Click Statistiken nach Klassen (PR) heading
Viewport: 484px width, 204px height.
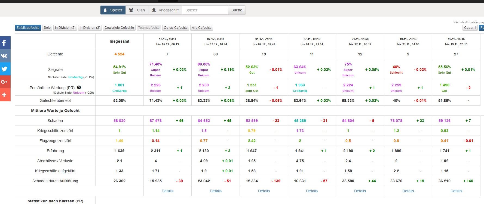[55, 201]
